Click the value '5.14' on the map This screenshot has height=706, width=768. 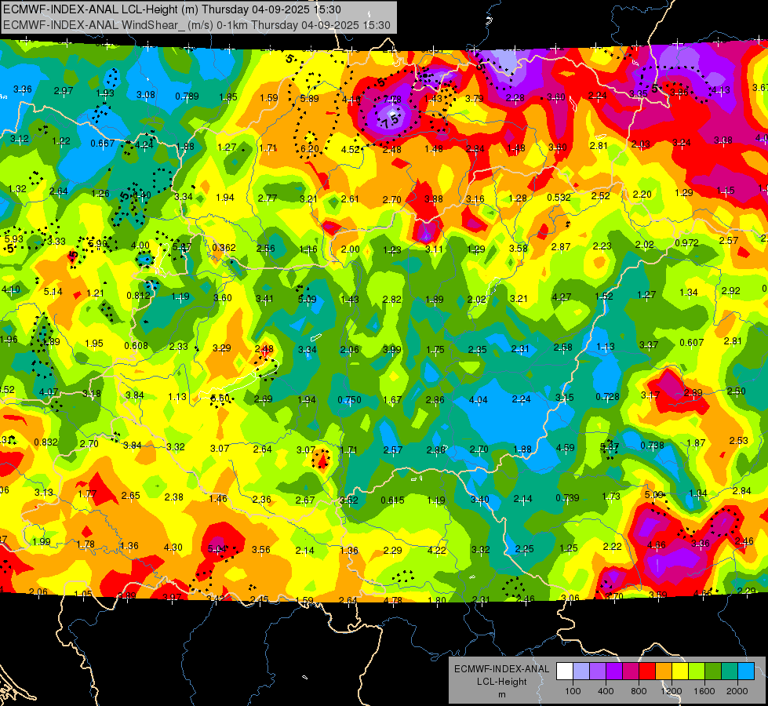click(x=53, y=292)
